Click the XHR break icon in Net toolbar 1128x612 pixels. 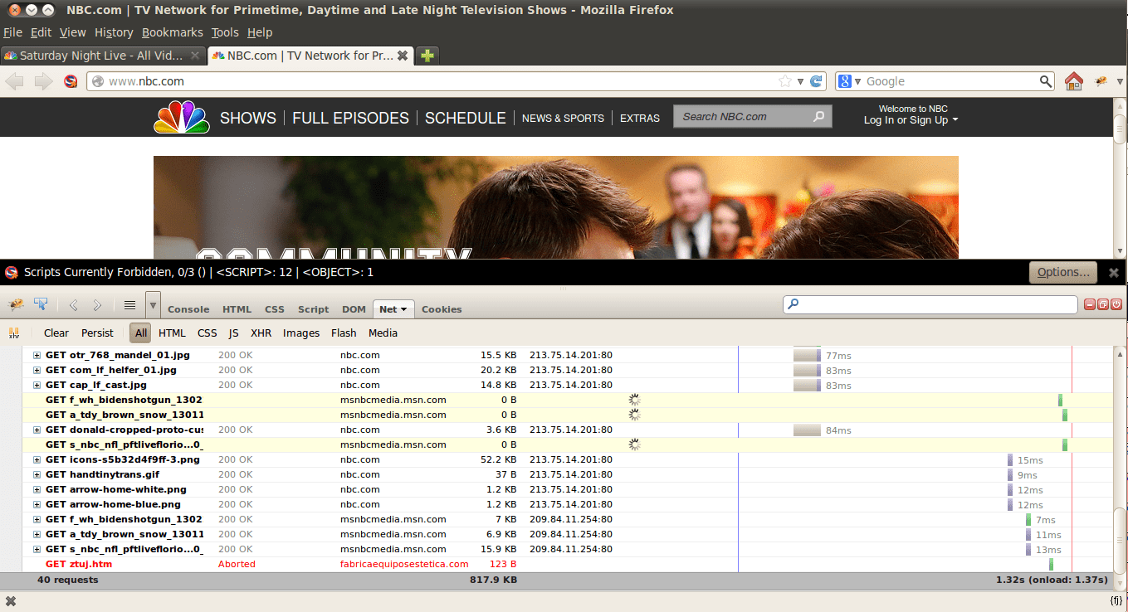(x=14, y=333)
